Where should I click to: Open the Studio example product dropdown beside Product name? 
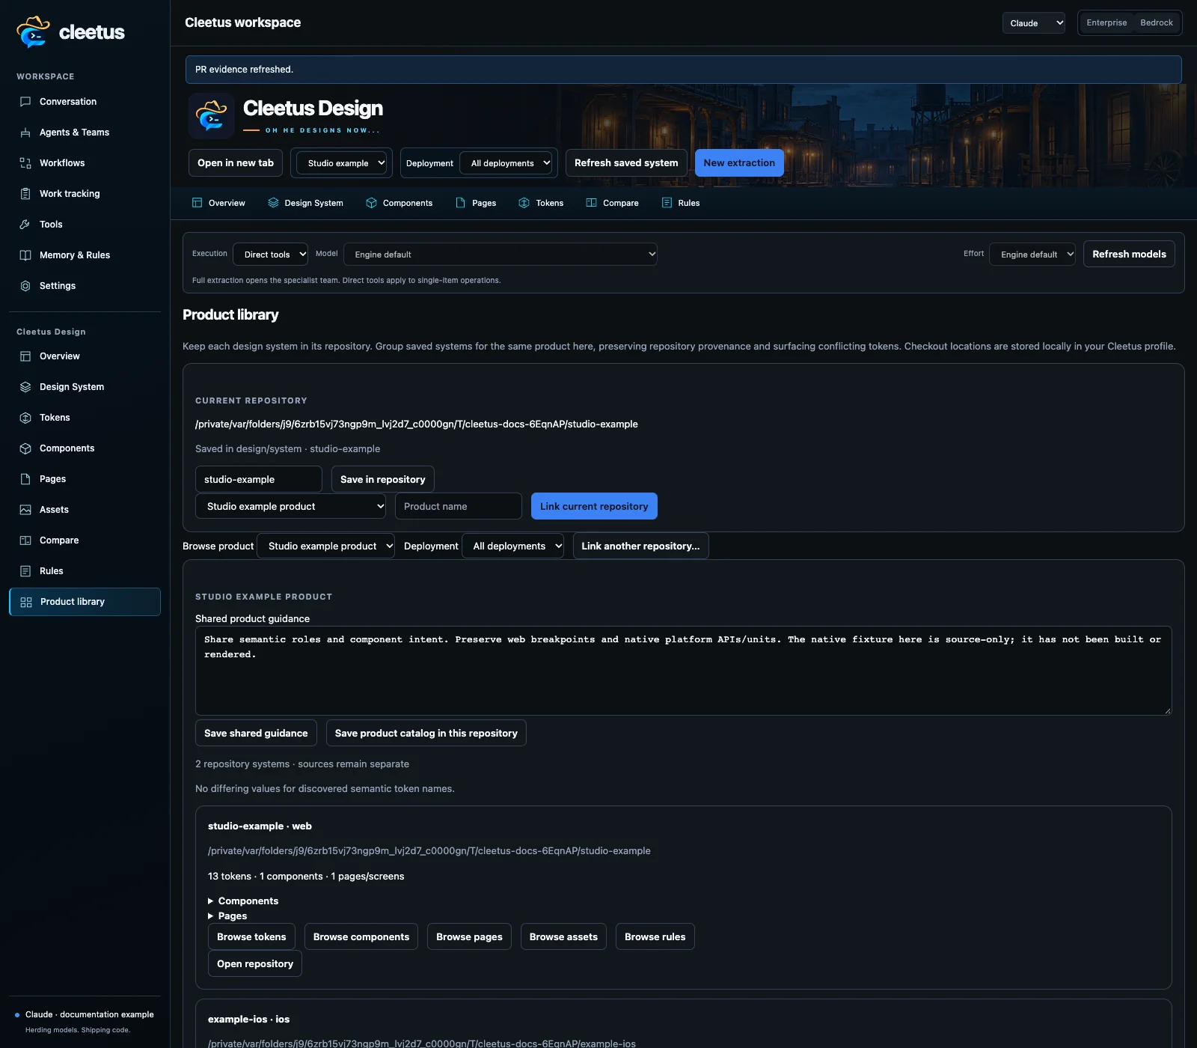coord(291,506)
